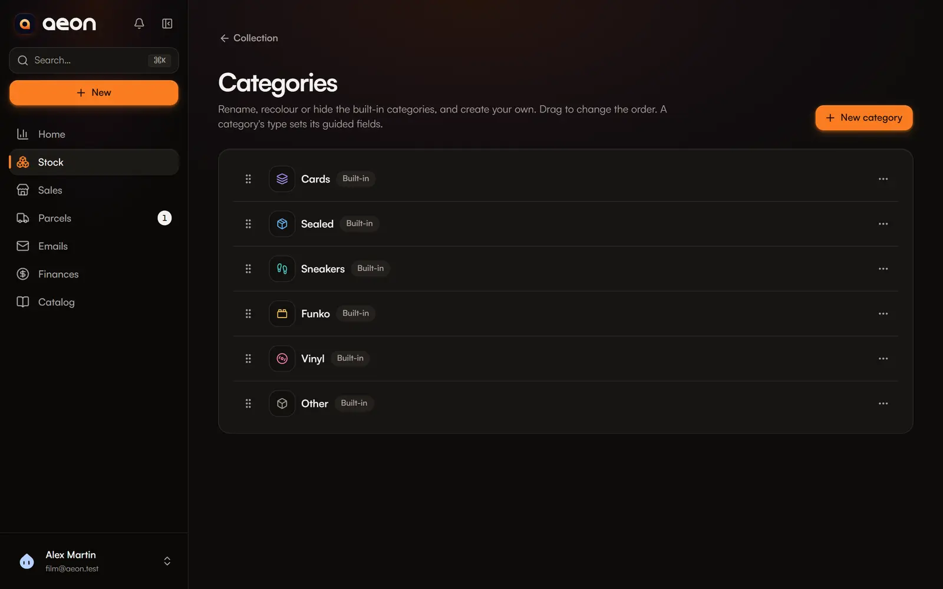
Task: Click the Other category cube icon
Action: tap(282, 403)
